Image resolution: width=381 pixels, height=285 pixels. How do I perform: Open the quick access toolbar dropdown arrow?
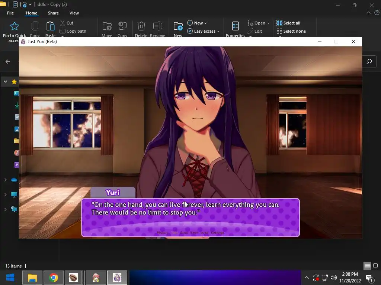tap(30, 4)
